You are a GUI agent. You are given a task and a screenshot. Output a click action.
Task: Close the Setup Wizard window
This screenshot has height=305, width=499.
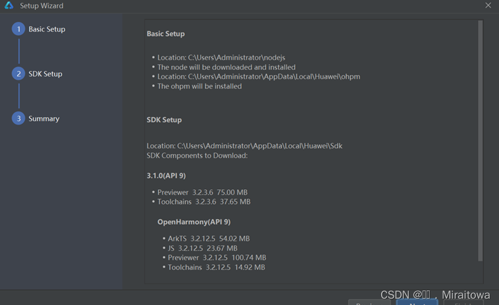(488, 5)
